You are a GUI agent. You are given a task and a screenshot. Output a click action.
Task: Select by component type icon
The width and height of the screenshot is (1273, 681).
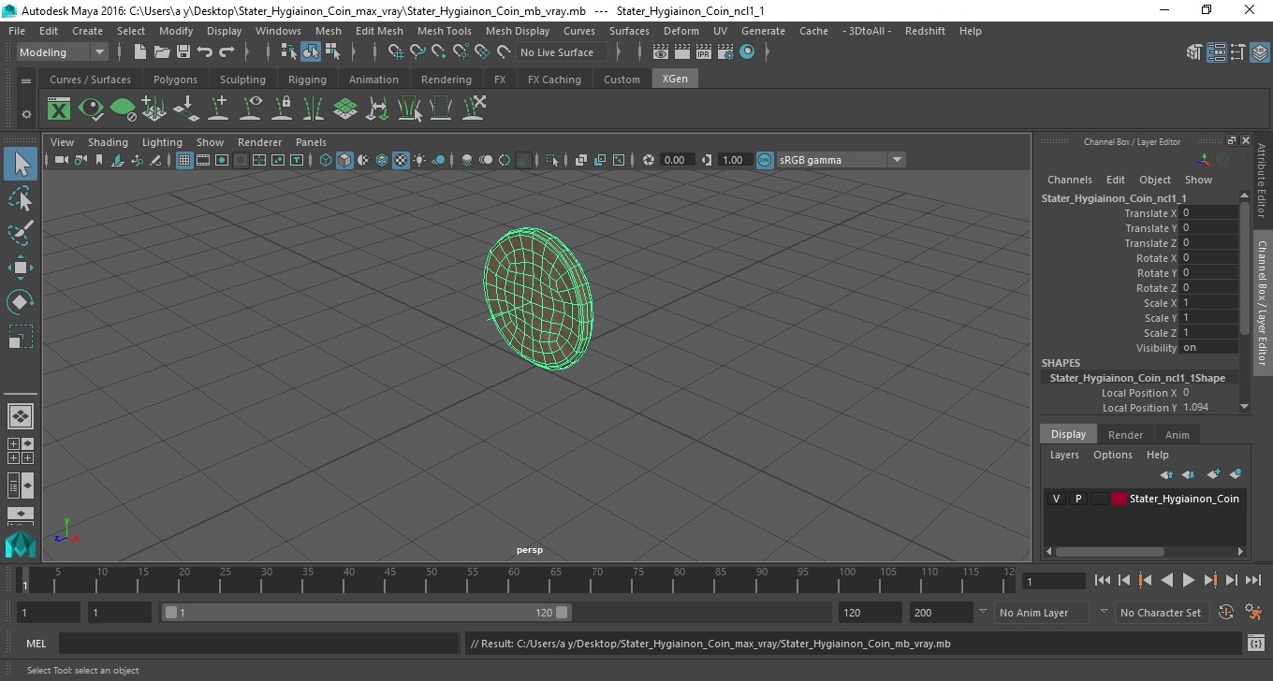[x=332, y=52]
